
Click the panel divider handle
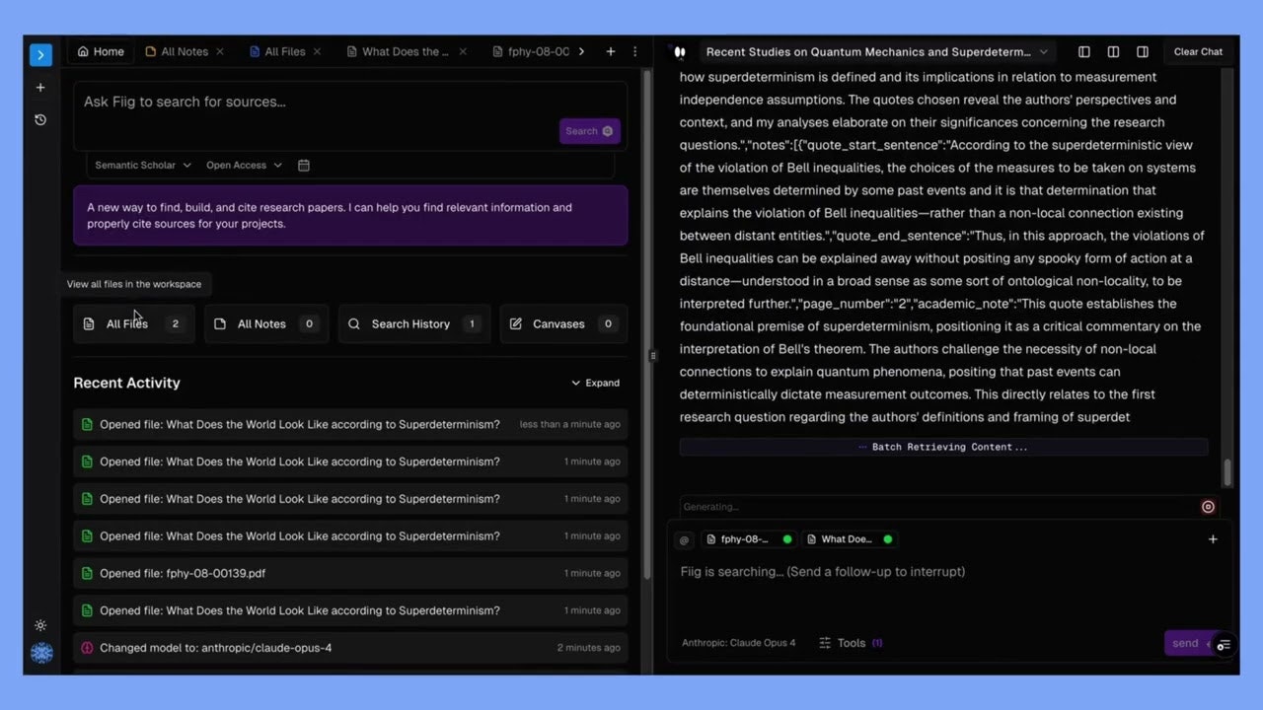coord(651,355)
